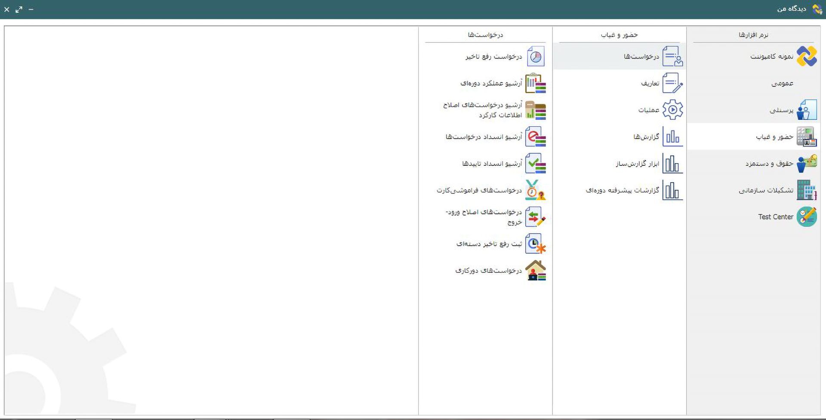This screenshot has width=826, height=420.
Task: Click the expand window arrows button
Action: point(19,9)
